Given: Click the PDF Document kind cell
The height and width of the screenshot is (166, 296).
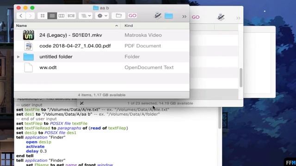Looking at the screenshot, I should [143, 46].
